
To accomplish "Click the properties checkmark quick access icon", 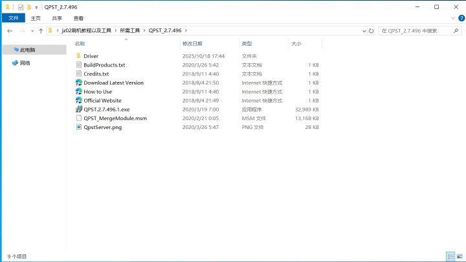I will tap(21, 7).
